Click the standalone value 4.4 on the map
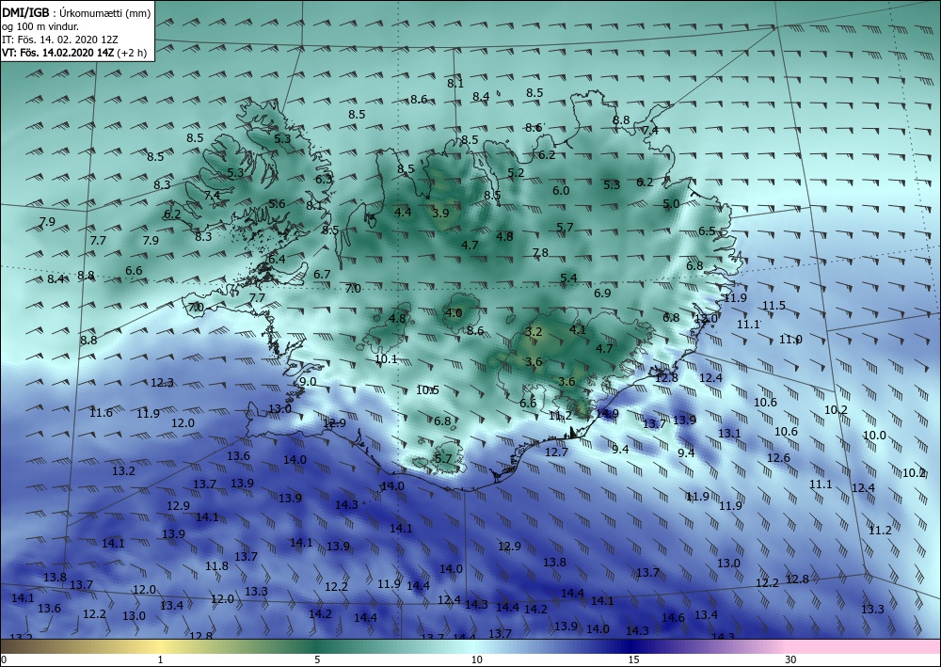This screenshot has width=941, height=667. click(403, 212)
